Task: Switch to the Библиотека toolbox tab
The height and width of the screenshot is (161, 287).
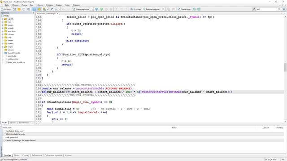Action: [x=37, y=155]
